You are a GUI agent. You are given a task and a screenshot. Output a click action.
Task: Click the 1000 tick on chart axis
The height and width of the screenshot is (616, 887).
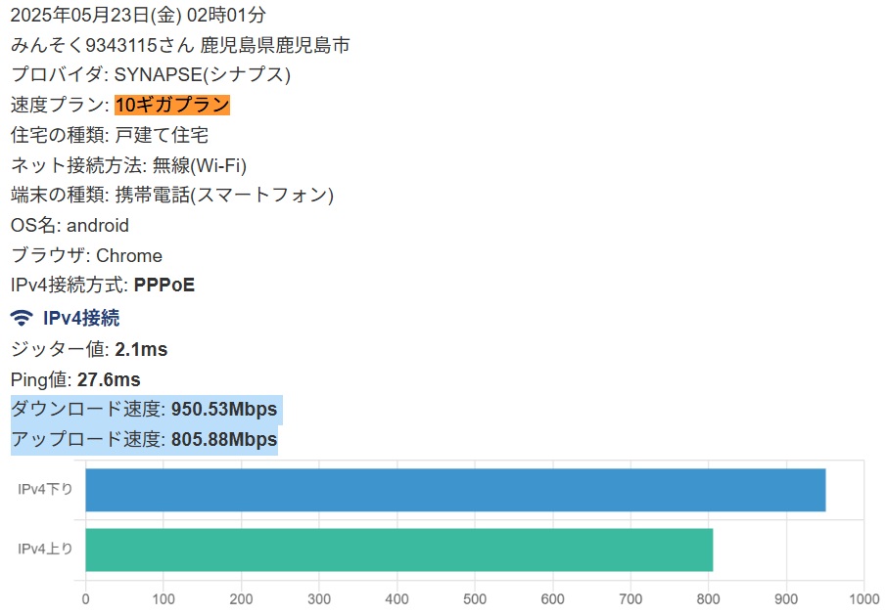click(864, 599)
